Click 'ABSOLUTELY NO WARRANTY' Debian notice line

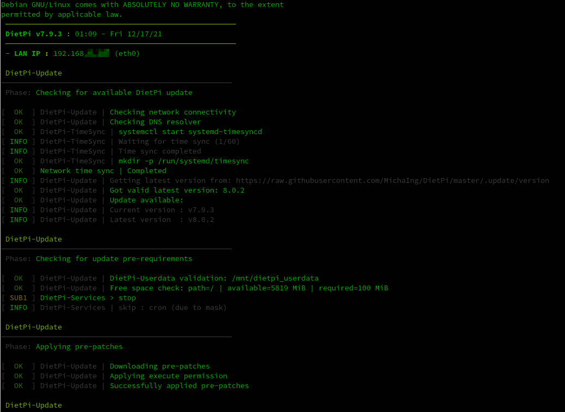(142, 5)
